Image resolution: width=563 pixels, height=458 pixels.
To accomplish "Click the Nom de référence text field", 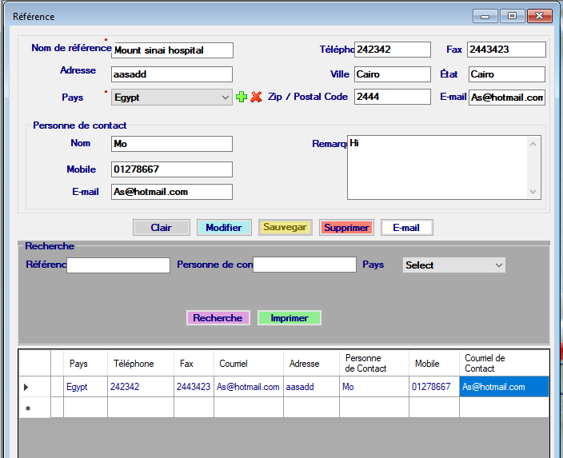I will [172, 50].
